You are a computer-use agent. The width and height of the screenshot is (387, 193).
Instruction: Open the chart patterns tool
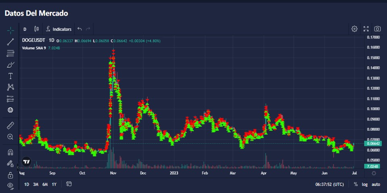[x=10, y=87]
